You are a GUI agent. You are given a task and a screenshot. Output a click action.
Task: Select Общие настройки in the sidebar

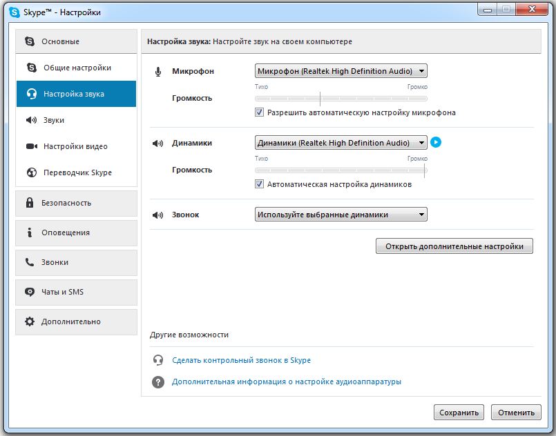pos(76,68)
